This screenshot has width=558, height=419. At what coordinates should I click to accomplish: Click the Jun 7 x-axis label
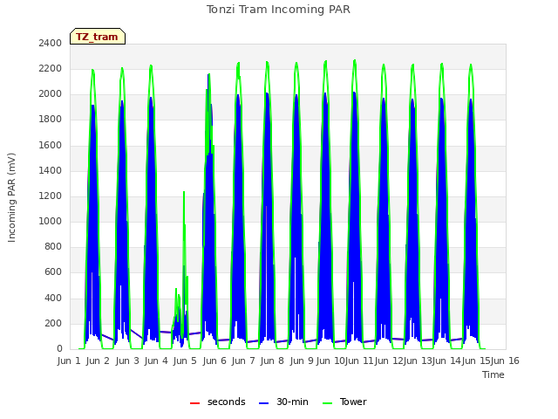point(243,361)
